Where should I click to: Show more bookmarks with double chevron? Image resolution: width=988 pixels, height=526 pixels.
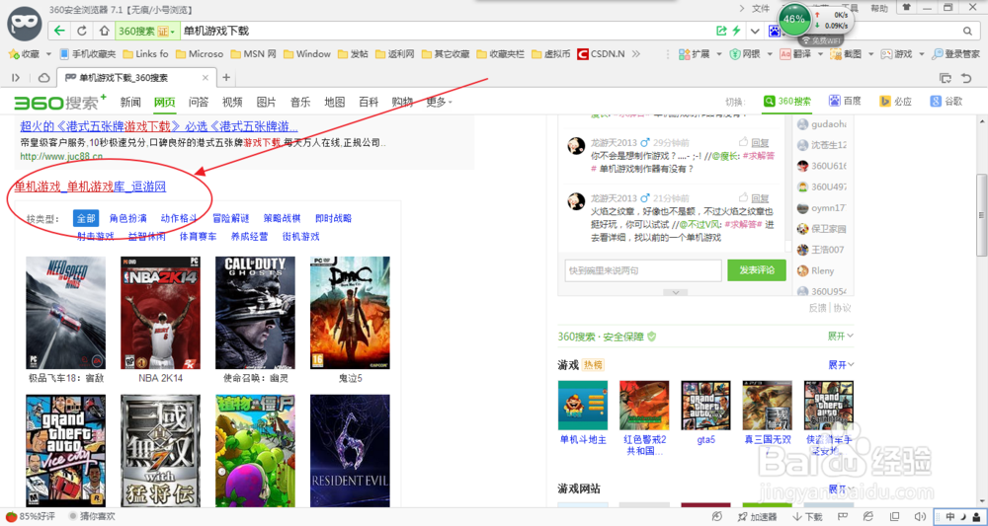tap(635, 54)
